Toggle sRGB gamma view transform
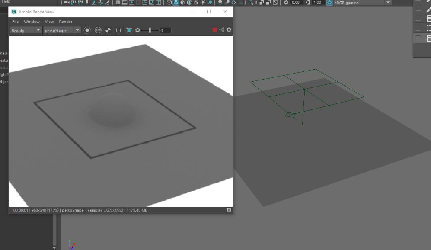 coord(330,3)
